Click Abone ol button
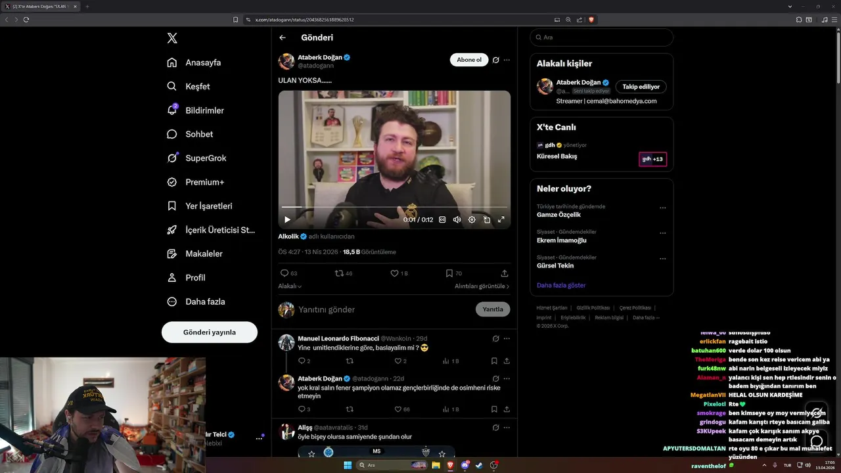The image size is (841, 473). click(x=469, y=60)
